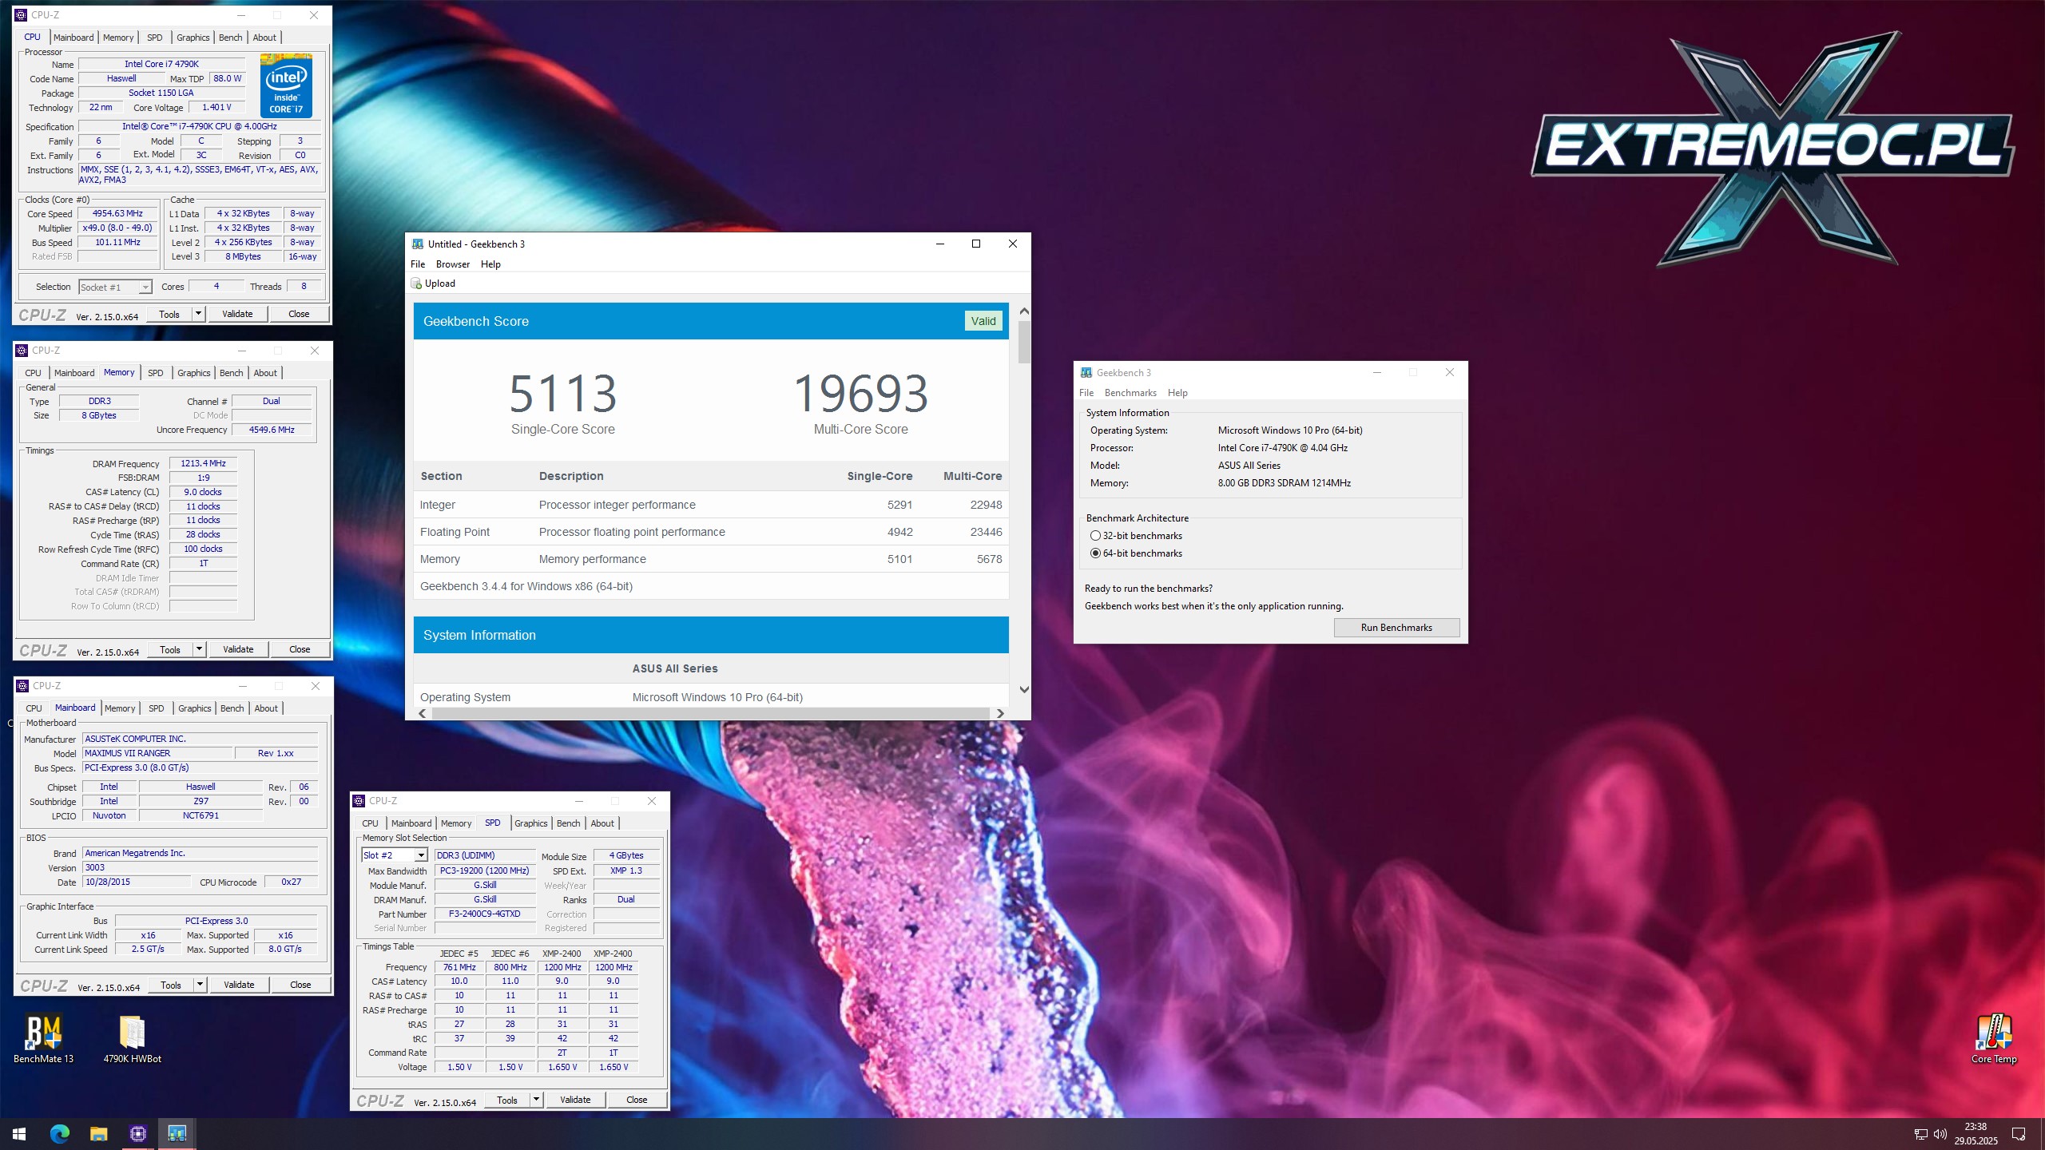The image size is (2045, 1150).
Task: Click the Single-Core Score 5113
Action: 563,394
